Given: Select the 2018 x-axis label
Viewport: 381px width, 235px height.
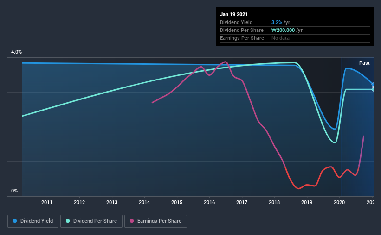Looking at the screenshot, I should click(274, 202).
